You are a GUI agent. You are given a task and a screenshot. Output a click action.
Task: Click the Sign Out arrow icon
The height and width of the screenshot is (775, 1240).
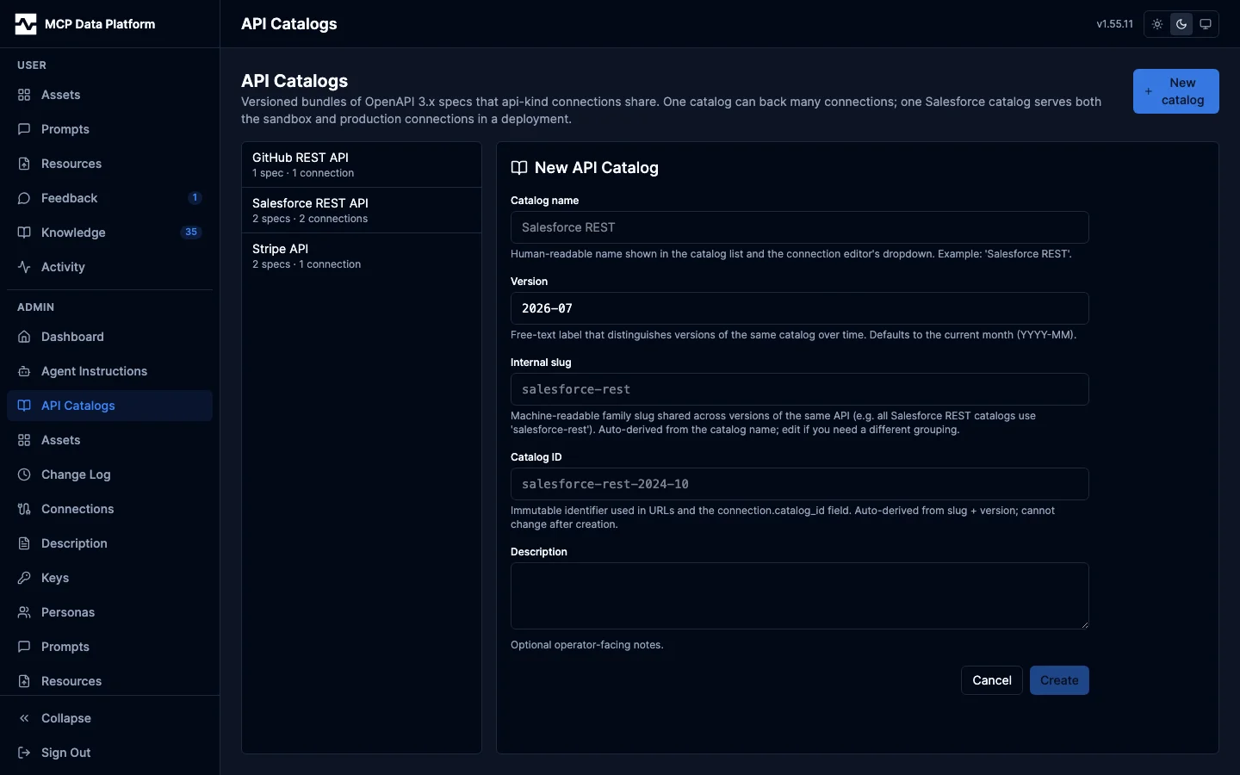pyautogui.click(x=24, y=753)
